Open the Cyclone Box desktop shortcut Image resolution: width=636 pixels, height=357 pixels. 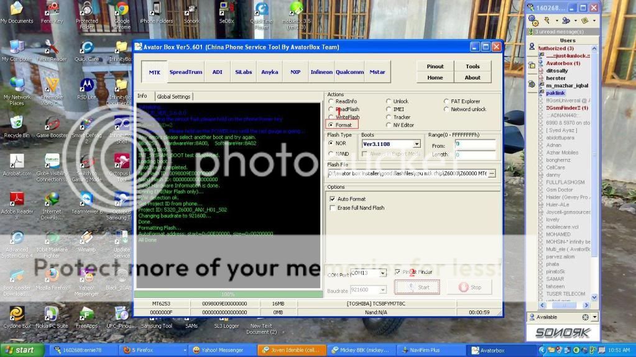click(17, 314)
